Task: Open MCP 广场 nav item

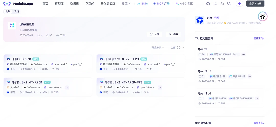Action: coord(161,4)
